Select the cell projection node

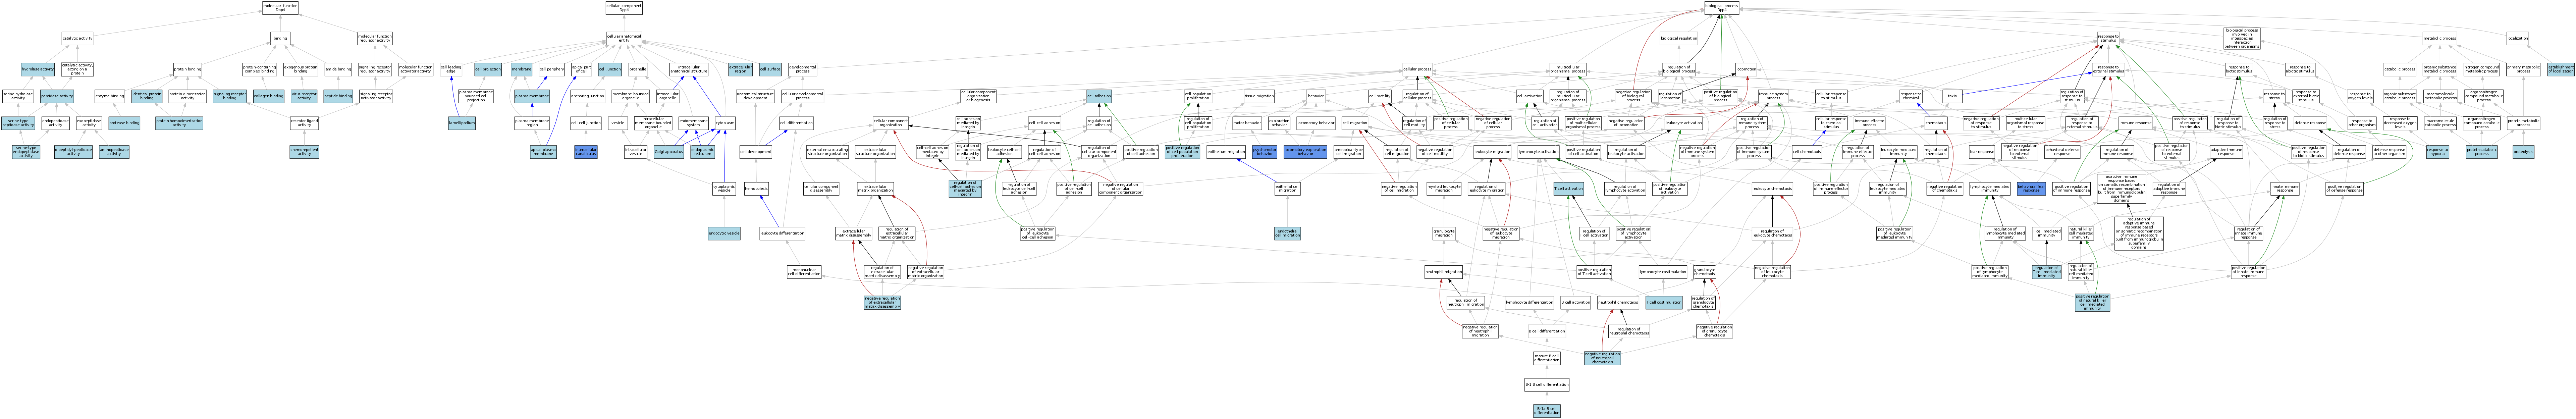(488, 69)
